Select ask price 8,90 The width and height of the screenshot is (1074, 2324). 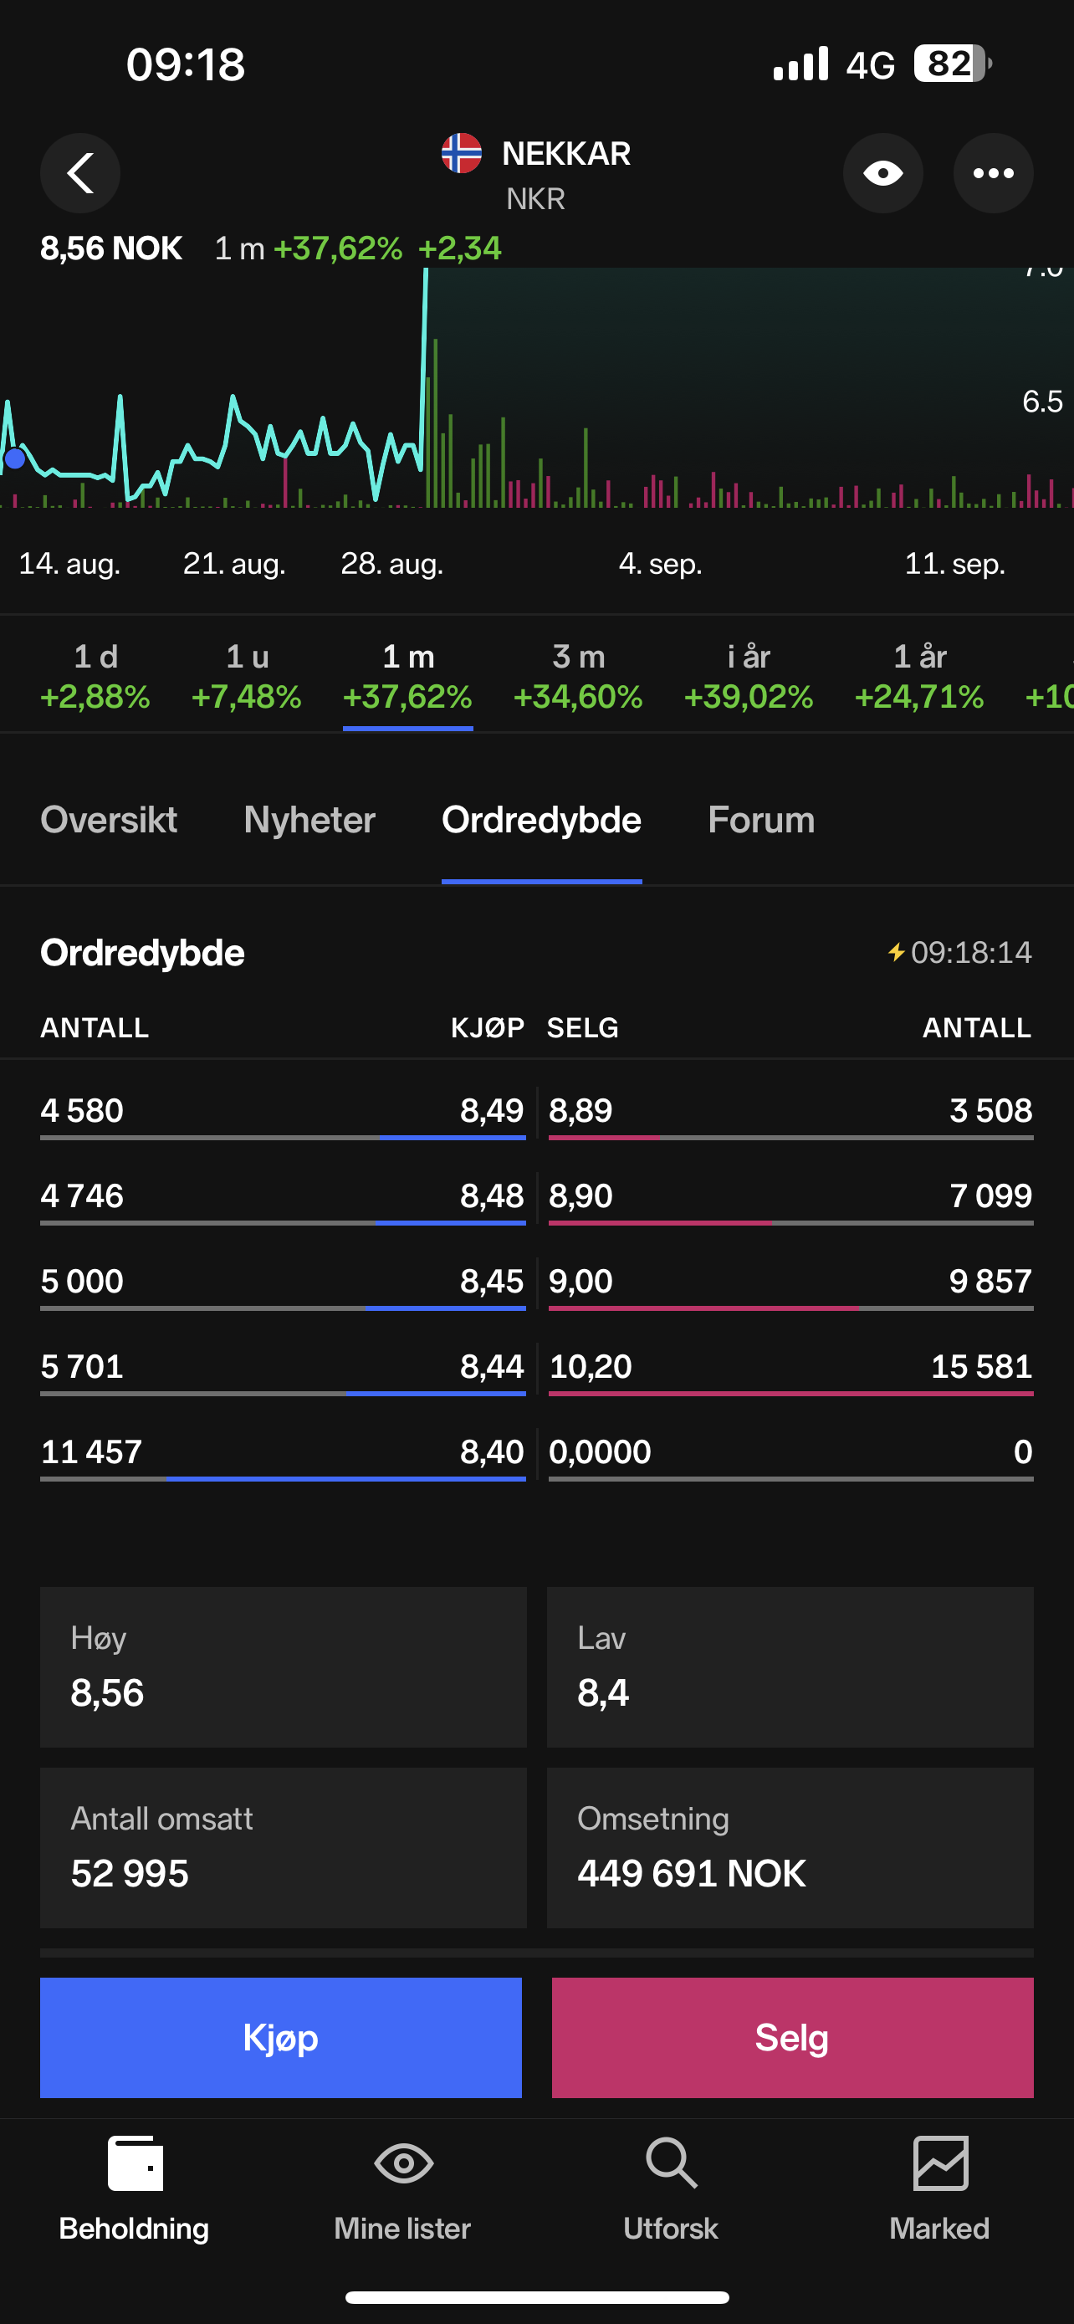pyautogui.click(x=580, y=1196)
